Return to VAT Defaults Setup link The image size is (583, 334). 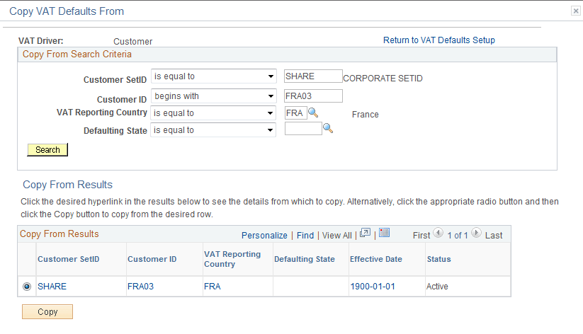point(439,40)
